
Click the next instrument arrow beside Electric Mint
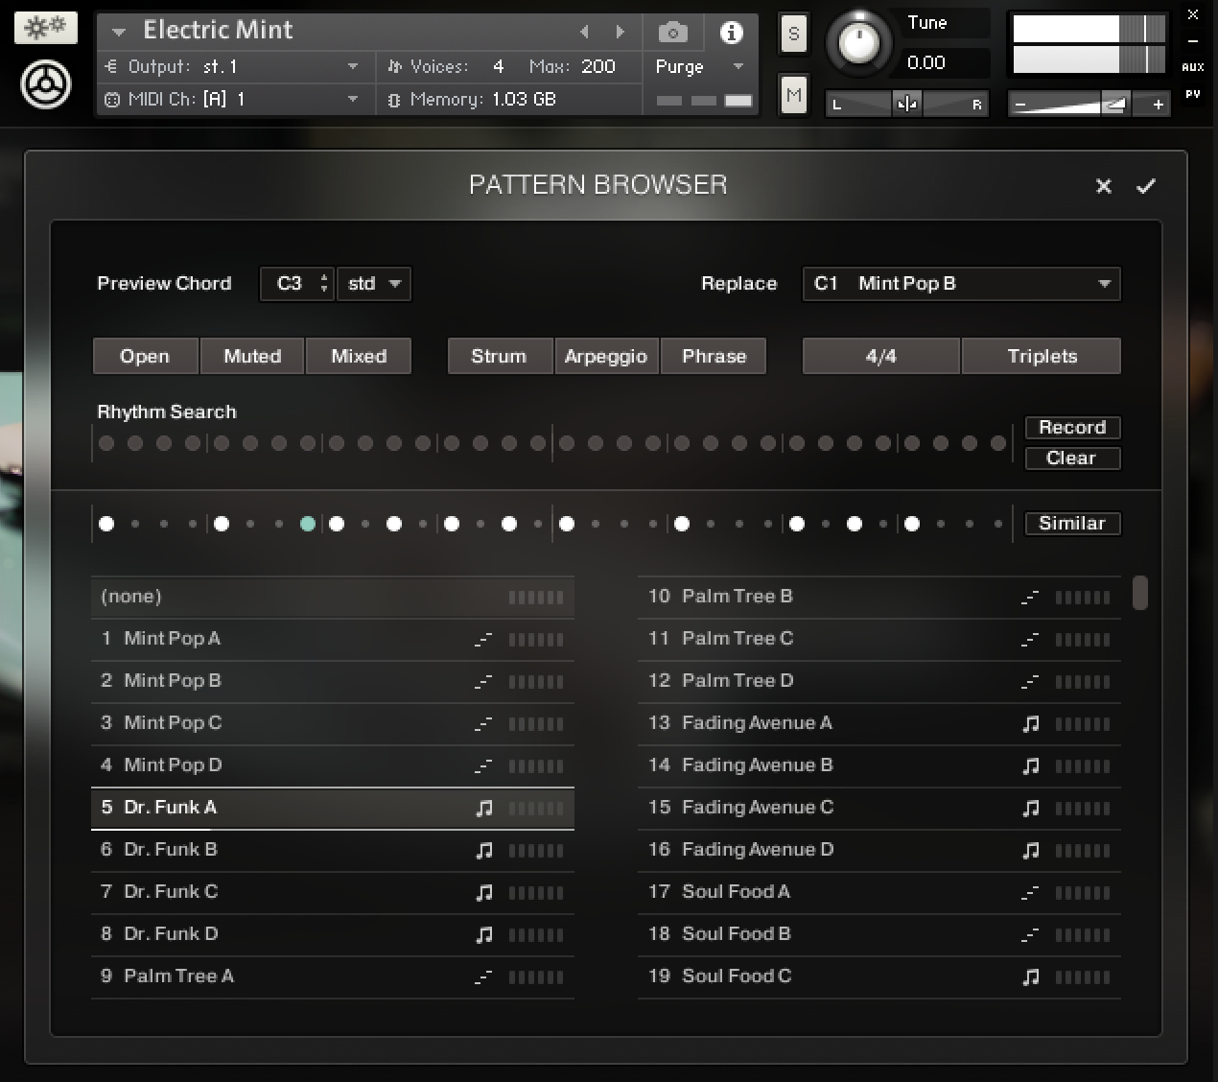tap(620, 32)
